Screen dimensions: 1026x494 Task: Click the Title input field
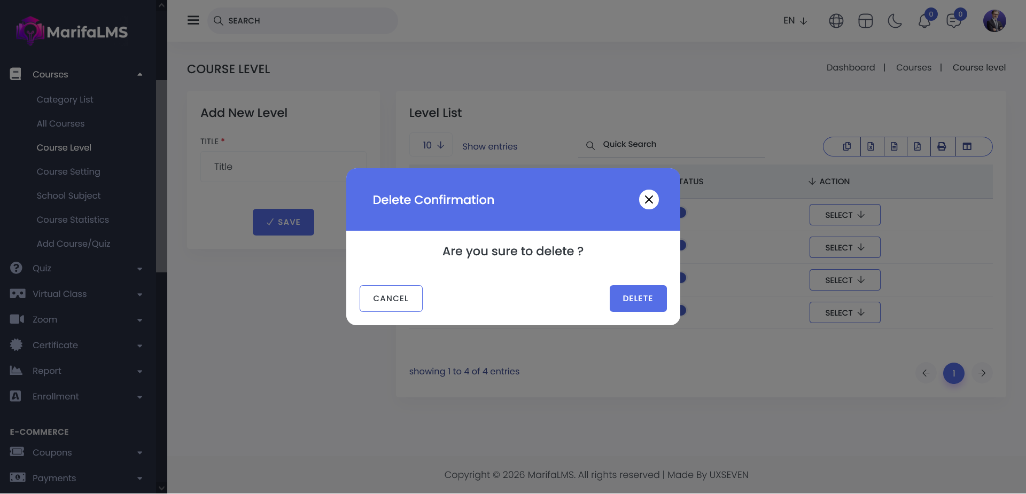point(278,167)
